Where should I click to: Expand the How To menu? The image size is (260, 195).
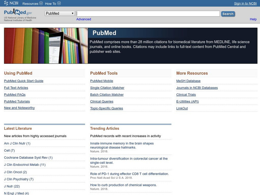pyautogui.click(x=53, y=4)
